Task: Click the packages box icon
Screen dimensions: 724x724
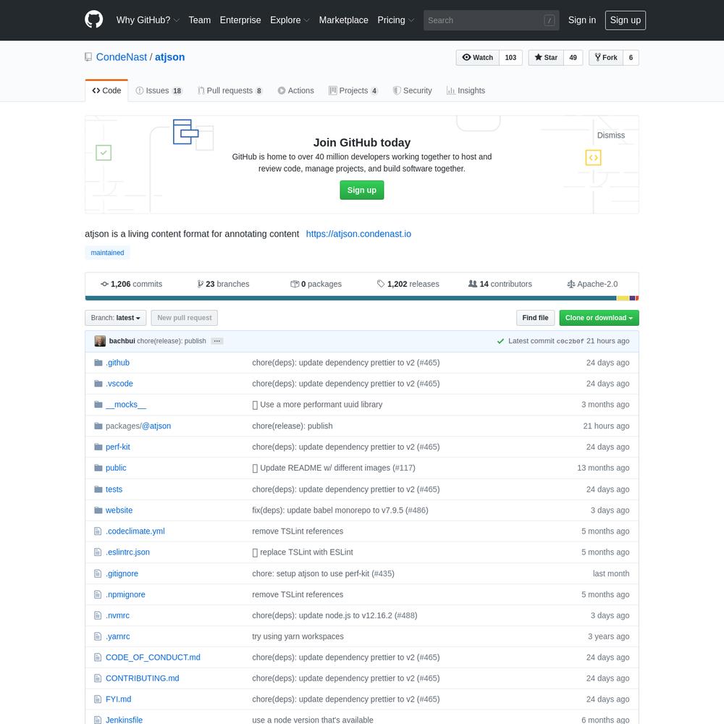Action: (x=295, y=284)
